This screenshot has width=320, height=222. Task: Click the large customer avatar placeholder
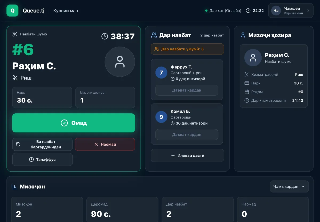(x=120, y=62)
